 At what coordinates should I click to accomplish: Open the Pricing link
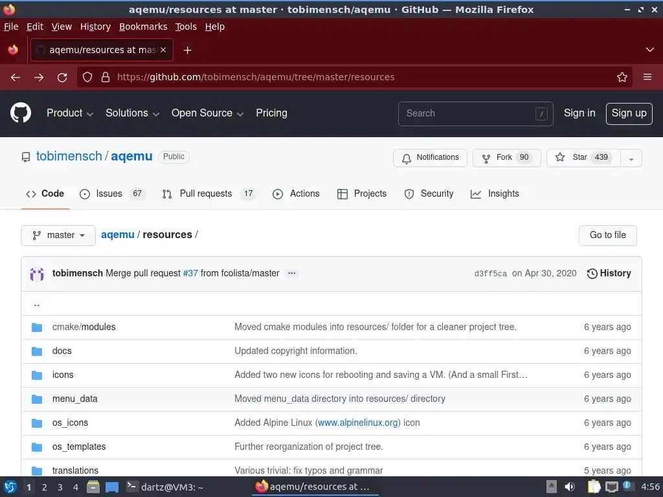pyautogui.click(x=271, y=113)
